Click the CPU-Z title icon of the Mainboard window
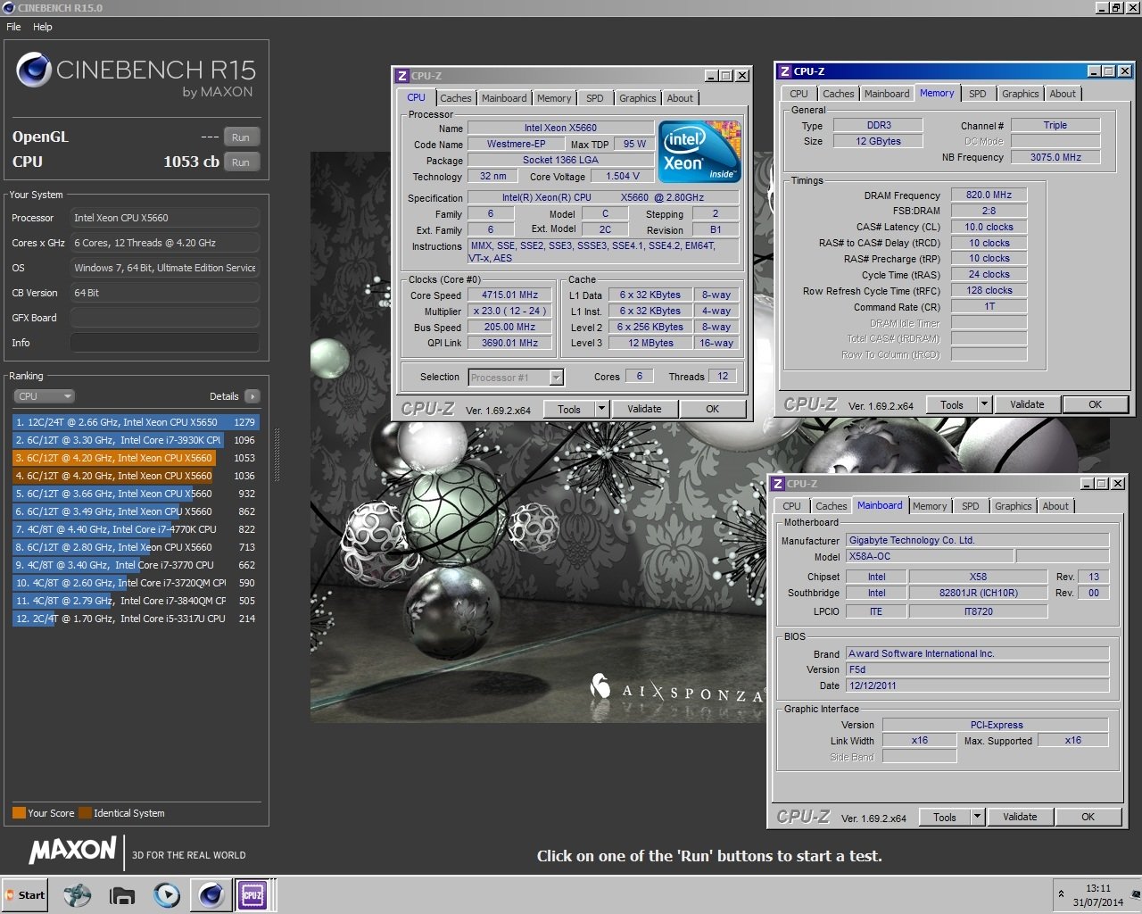The width and height of the screenshot is (1142, 914). tap(778, 484)
